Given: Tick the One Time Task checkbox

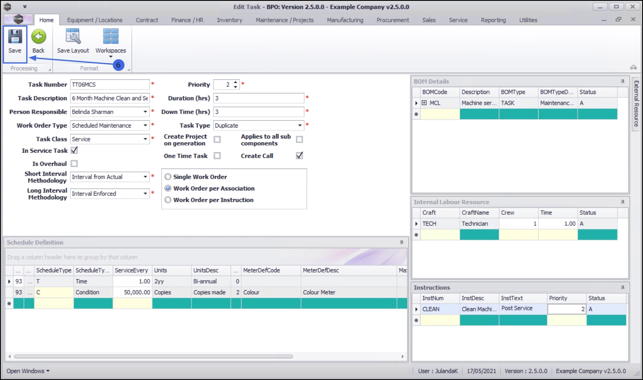Looking at the screenshot, I should (217, 156).
